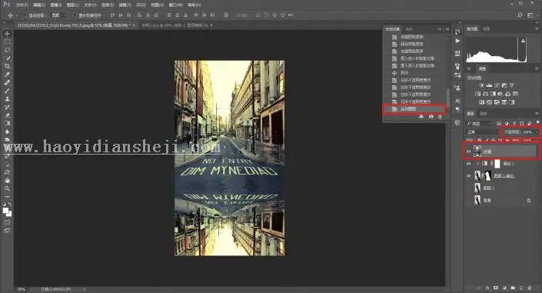Image resolution: width=542 pixels, height=293 pixels.
Task: Click the search icon in options bar
Action: pos(520,15)
